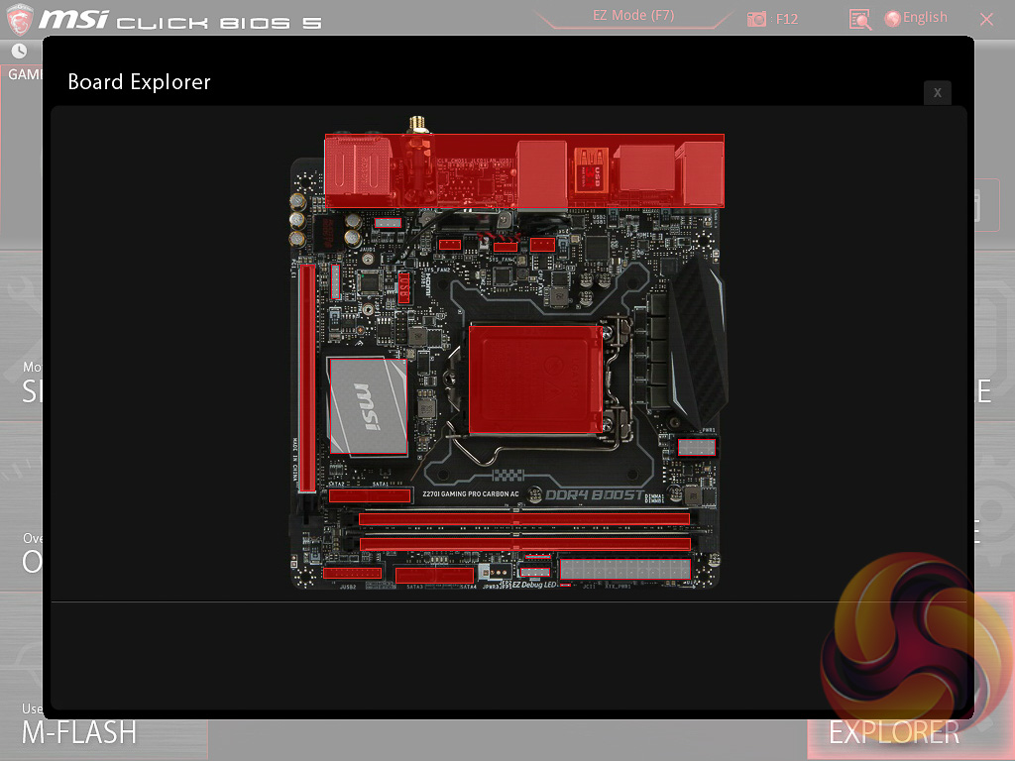This screenshot has width=1015, height=761.
Task: Close the Click BIOS 5 window
Action: pos(986,19)
